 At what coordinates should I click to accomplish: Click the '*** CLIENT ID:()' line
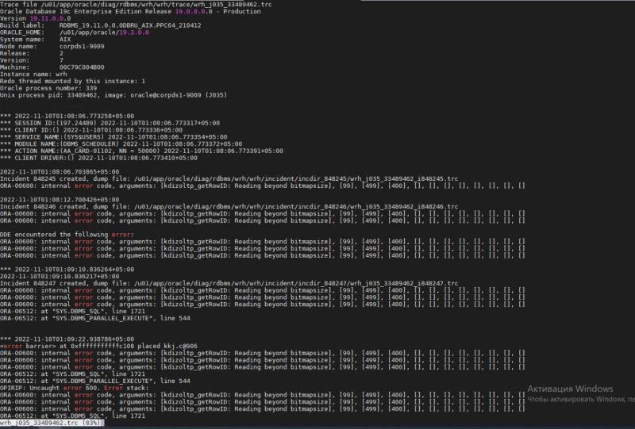pyautogui.click(x=91, y=130)
